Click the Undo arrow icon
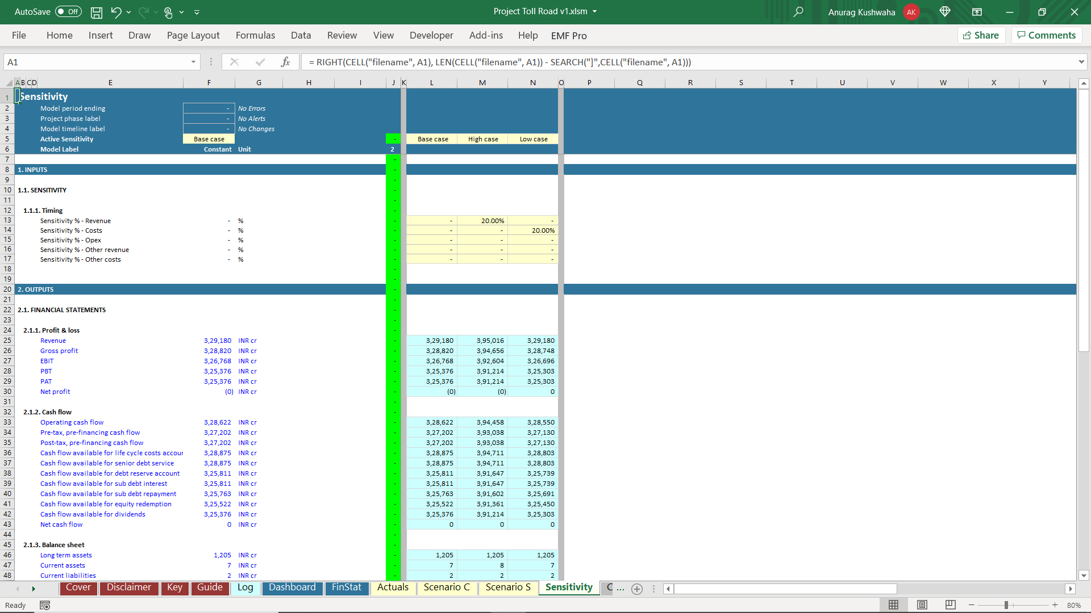 (x=116, y=12)
